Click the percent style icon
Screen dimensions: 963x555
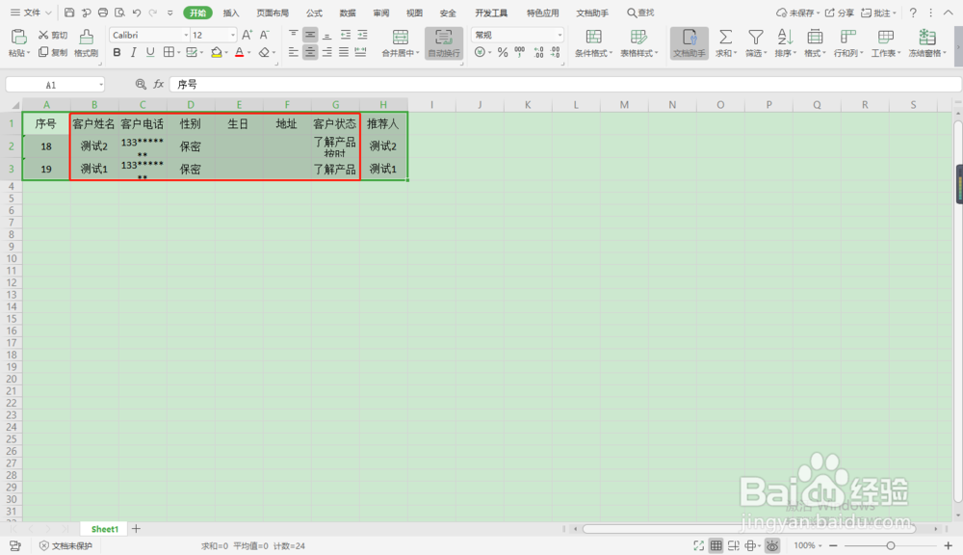pos(503,52)
